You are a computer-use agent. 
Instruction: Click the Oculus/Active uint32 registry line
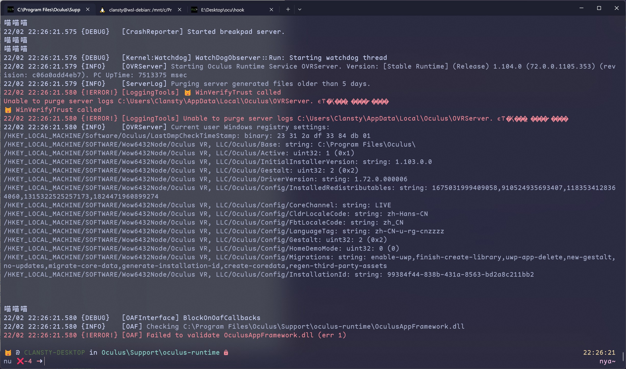[x=179, y=153]
